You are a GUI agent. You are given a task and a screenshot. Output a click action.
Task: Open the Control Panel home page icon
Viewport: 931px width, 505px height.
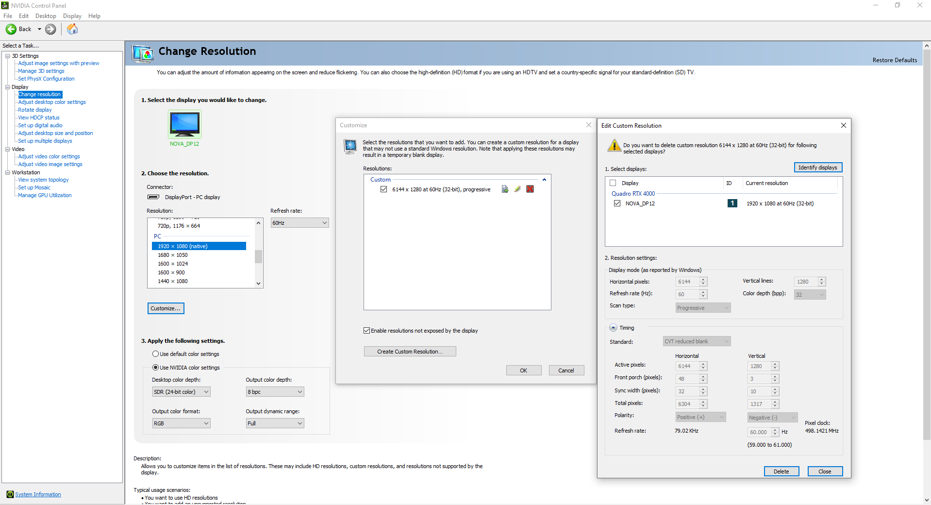72,29
